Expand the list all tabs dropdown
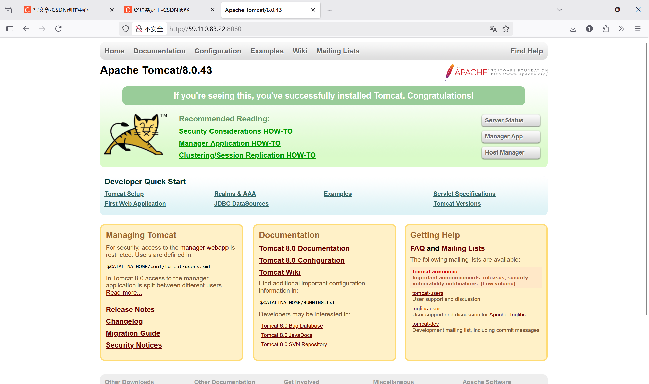649x384 pixels. point(560,10)
